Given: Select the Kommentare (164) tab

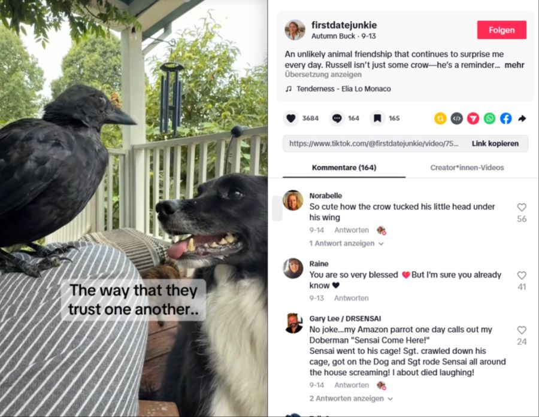Looking at the screenshot, I should (x=344, y=168).
